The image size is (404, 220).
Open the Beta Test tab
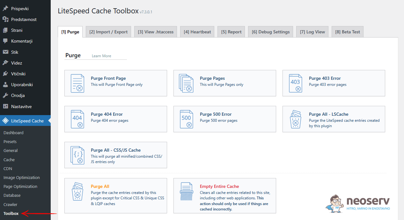click(x=348, y=32)
